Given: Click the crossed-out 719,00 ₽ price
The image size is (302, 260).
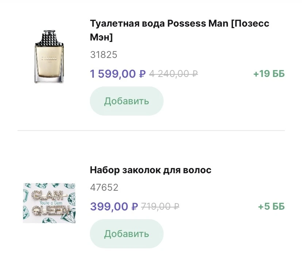Looking at the screenshot, I should click(160, 207).
